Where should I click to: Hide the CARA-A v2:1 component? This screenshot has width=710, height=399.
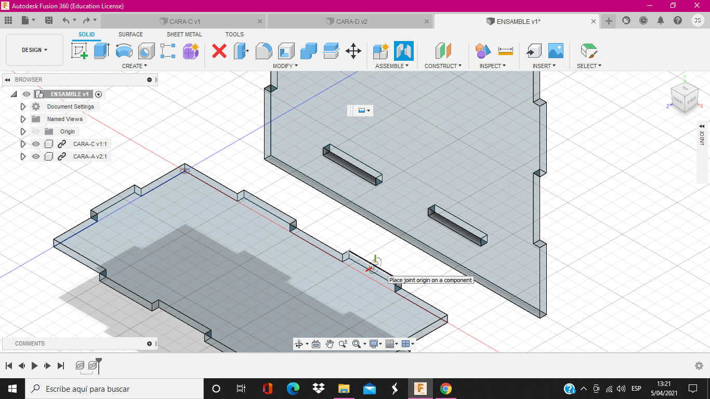pyautogui.click(x=36, y=156)
